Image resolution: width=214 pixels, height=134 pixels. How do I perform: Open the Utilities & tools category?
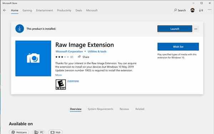(97, 51)
